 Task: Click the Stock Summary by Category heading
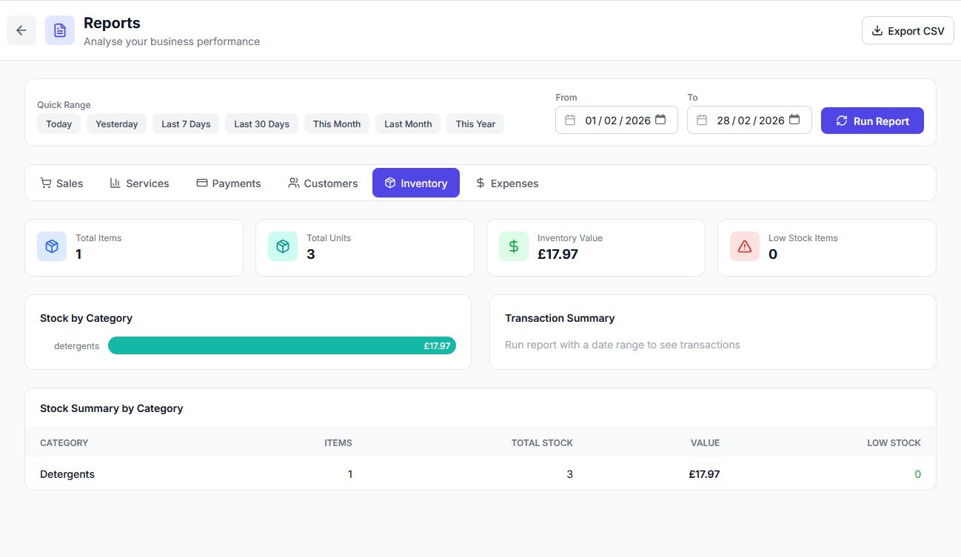[x=111, y=408]
